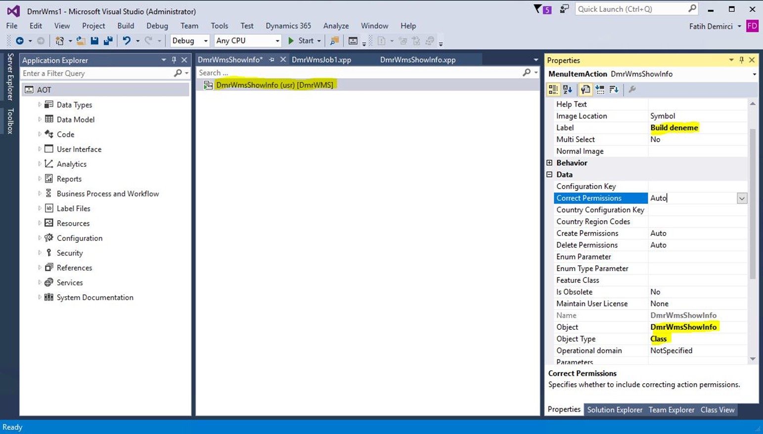
Task: Open the document tabs overflow dropdown
Action: (x=536, y=60)
